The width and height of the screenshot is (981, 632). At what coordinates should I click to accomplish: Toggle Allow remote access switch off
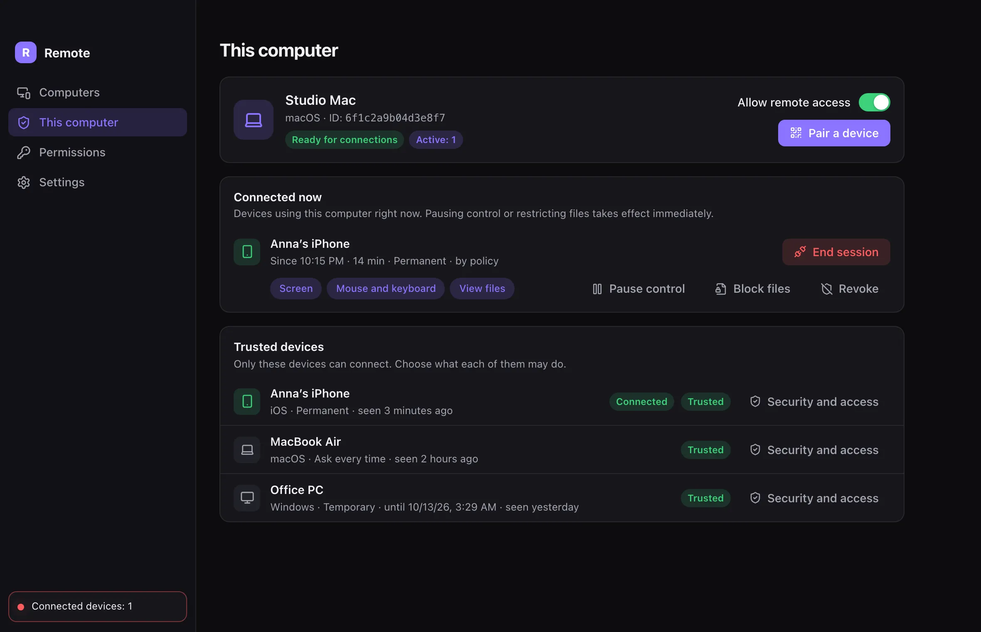(x=875, y=102)
